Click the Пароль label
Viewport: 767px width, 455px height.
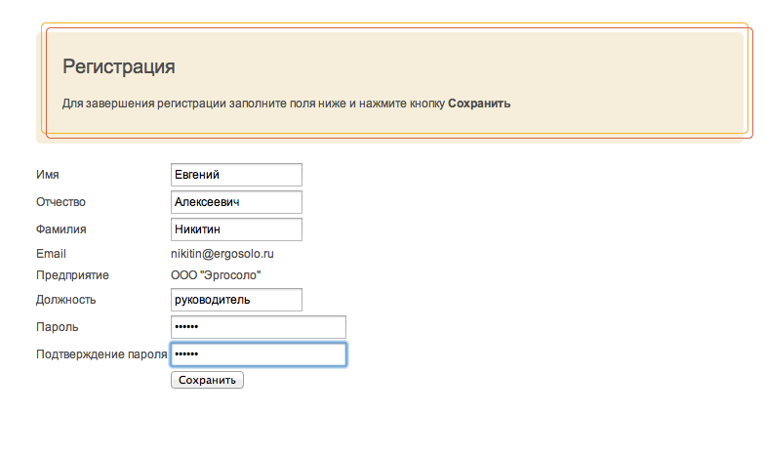tap(58, 327)
